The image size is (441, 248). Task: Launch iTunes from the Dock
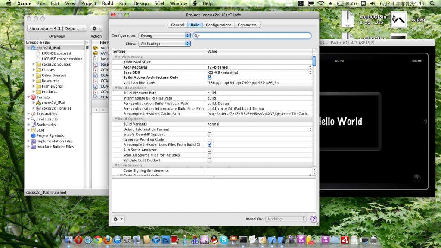tap(156, 240)
